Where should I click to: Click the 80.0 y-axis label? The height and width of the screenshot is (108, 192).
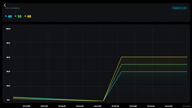point(8,43)
